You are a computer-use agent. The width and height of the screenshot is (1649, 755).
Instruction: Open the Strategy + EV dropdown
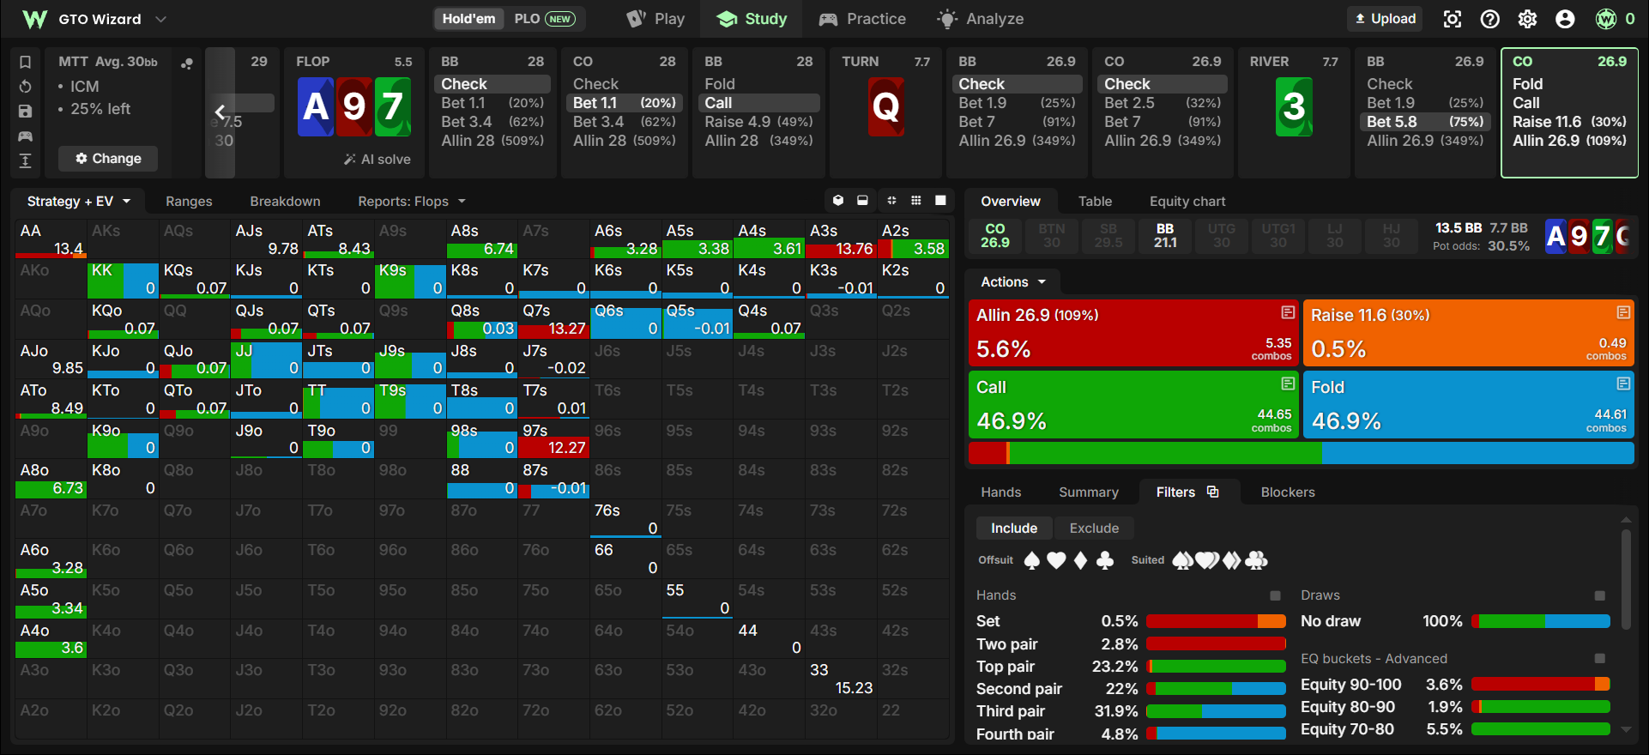click(x=78, y=202)
